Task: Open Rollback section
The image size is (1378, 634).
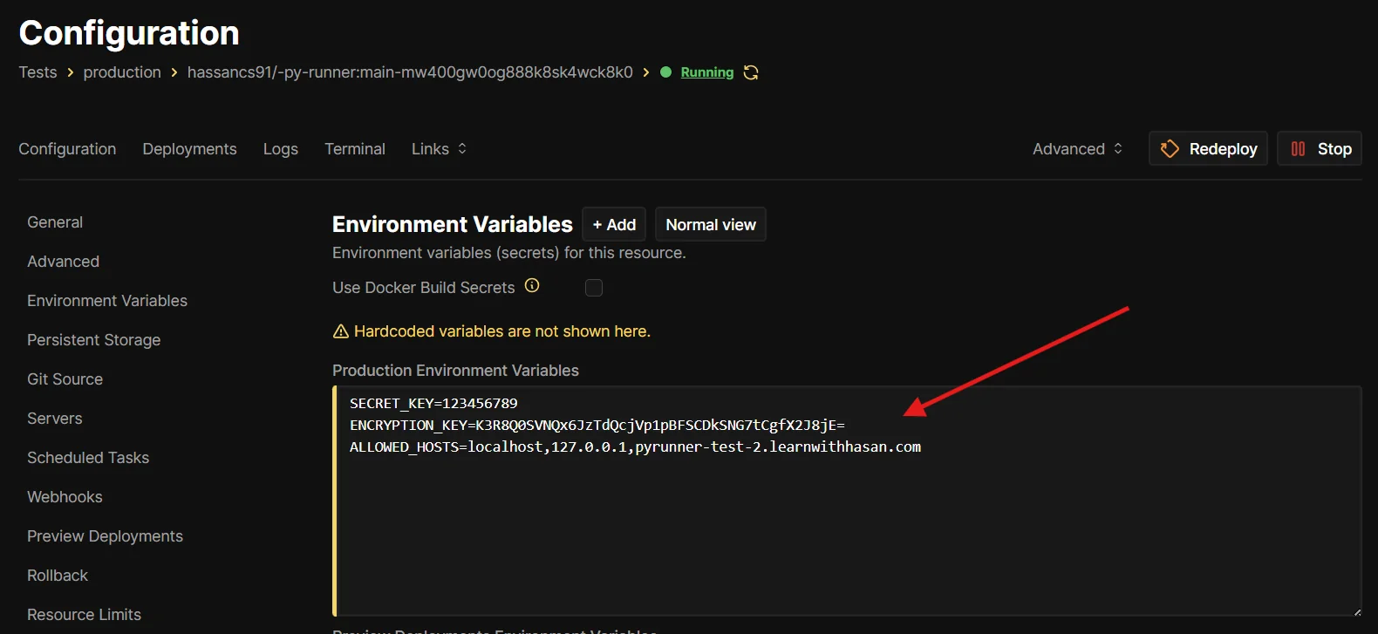Action: 58,576
